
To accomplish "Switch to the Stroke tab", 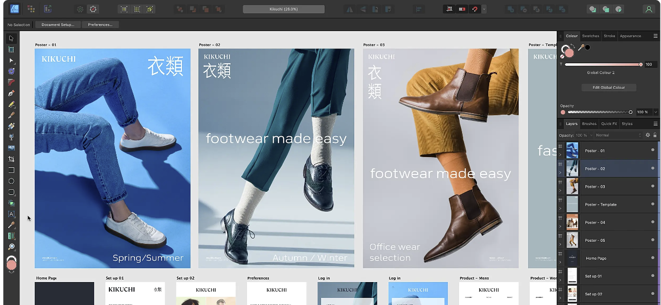I will 609,36.
